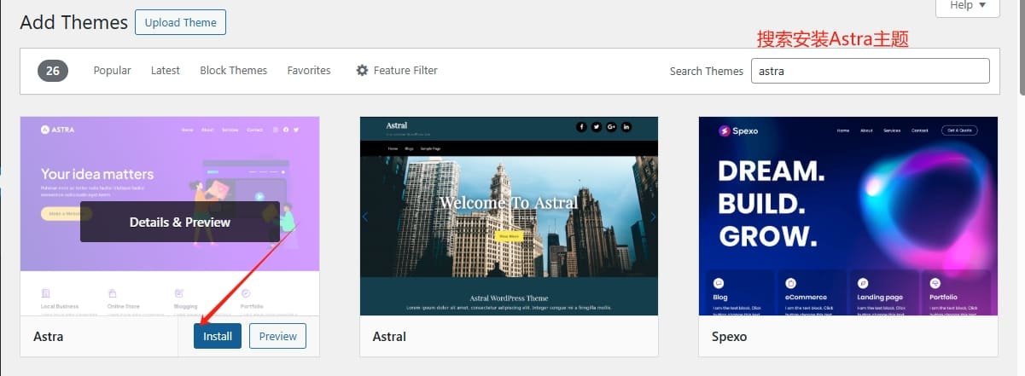The height and width of the screenshot is (376, 1025).
Task: Click the Spexo logo icon in preview
Action: coord(724,130)
